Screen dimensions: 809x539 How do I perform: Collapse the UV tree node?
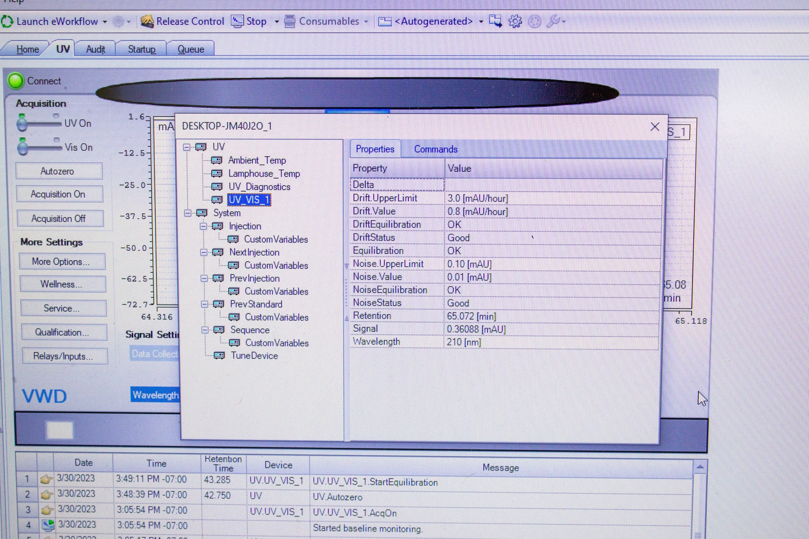pyautogui.click(x=187, y=147)
